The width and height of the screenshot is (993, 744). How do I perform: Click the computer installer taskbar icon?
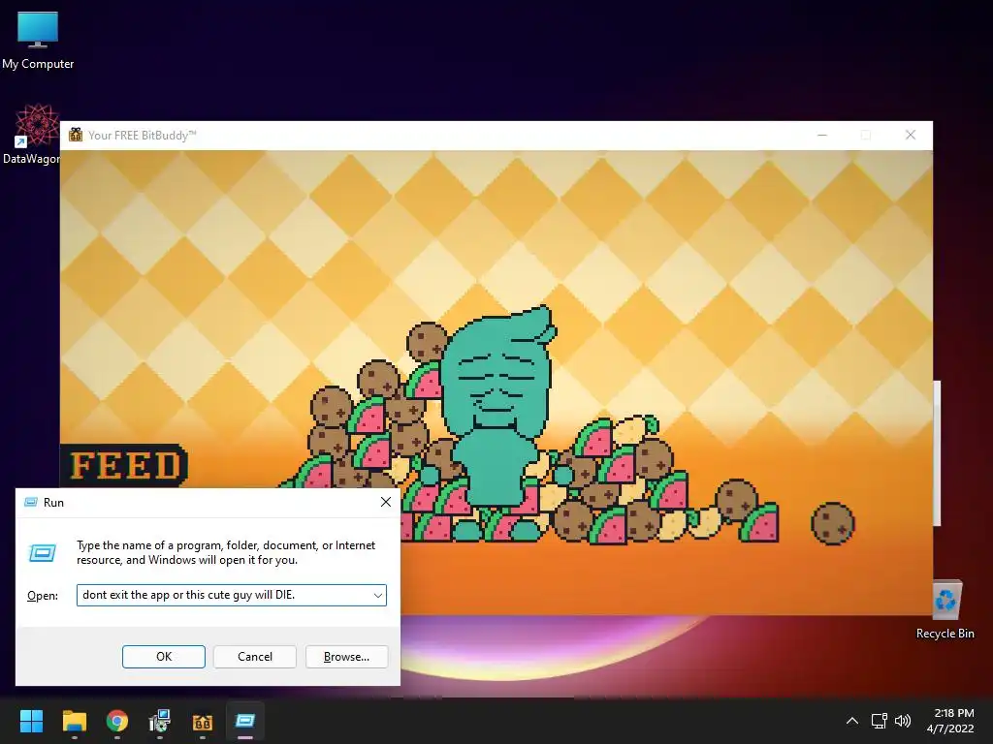click(160, 721)
